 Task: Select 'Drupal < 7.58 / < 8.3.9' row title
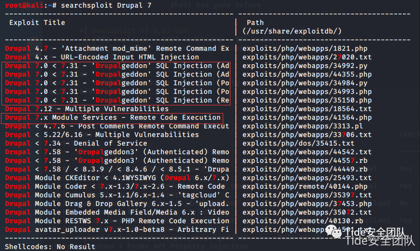click(x=117, y=169)
